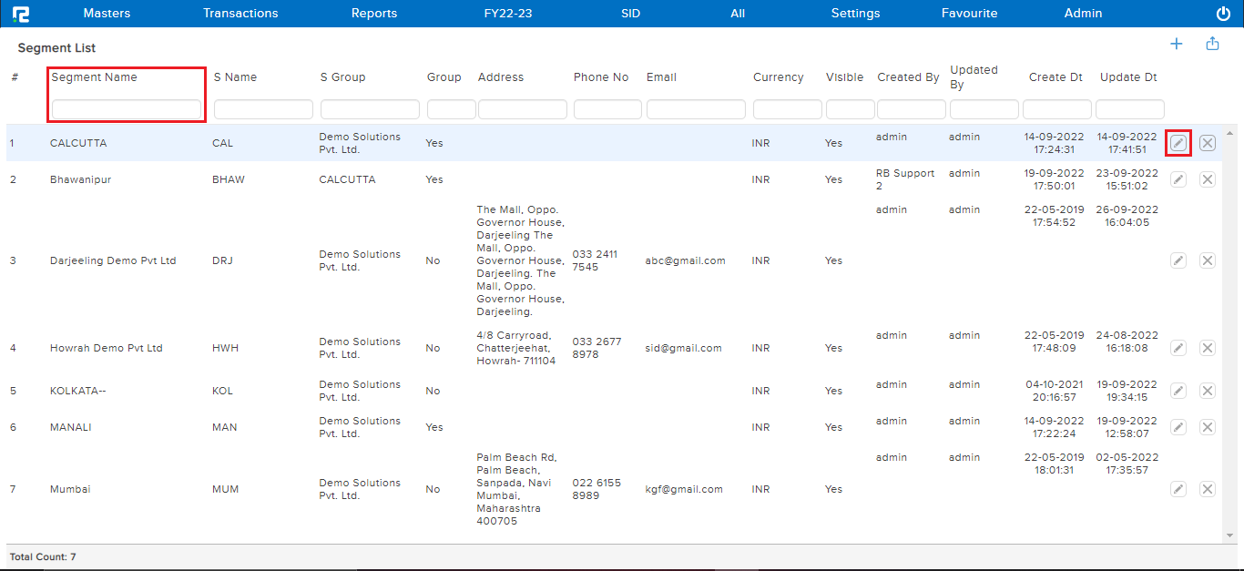Screen dimensions: 1244x571
Task: Open the SID selector in the navbar
Action: (x=630, y=13)
